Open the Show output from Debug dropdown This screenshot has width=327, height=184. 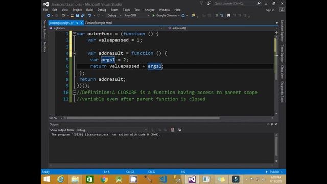[111, 130]
